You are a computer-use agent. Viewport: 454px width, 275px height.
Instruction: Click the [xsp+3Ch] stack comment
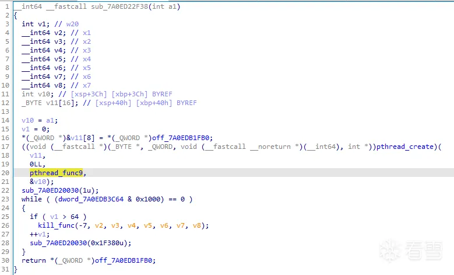tap(89, 94)
